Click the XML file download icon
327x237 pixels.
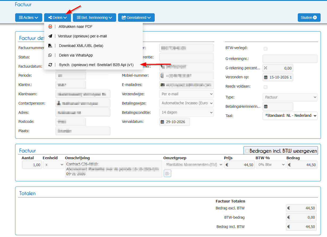tap(50, 46)
